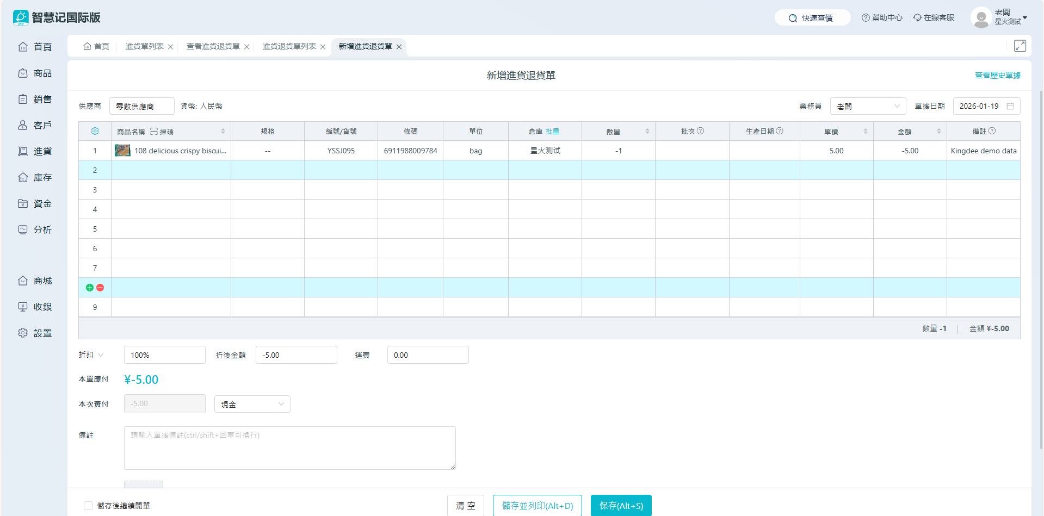1044x516 pixels.
Task: Enable the 儲存後繼續開單 checkbox
Action: 88,506
